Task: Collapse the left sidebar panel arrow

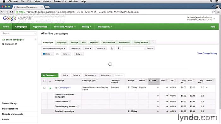Action: pyautogui.click(x=35, y=39)
